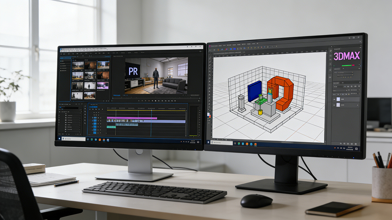This screenshot has height=220, width=392.
Task: Select the pink clip in the Premiere timeline
Action: [132, 118]
